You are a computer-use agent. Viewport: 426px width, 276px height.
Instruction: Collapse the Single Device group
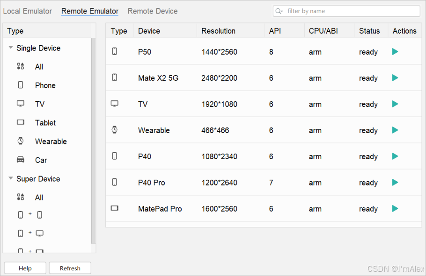(11, 48)
